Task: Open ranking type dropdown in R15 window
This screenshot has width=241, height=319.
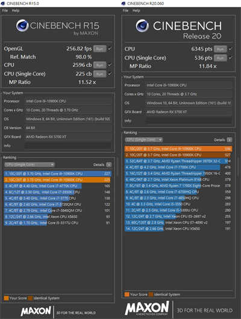Action: point(30,164)
